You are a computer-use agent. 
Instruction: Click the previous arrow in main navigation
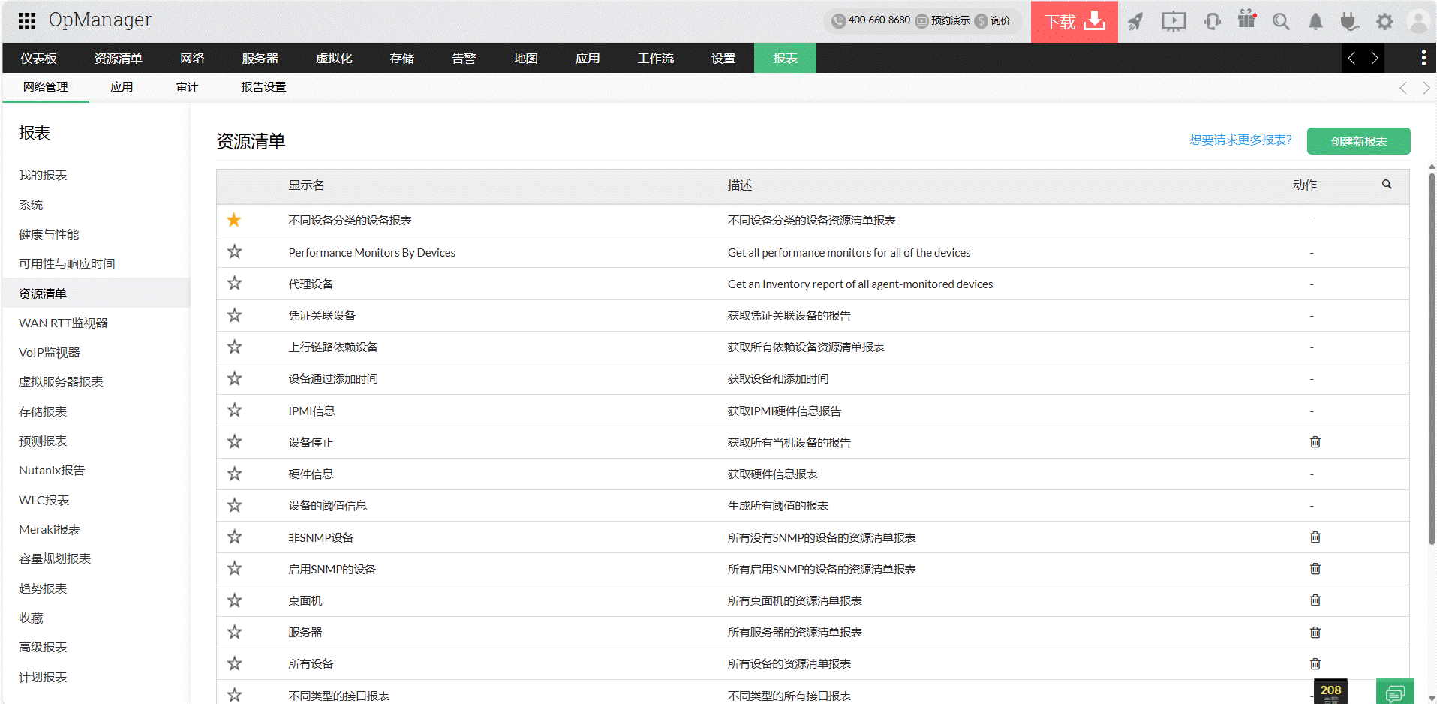(x=1351, y=58)
